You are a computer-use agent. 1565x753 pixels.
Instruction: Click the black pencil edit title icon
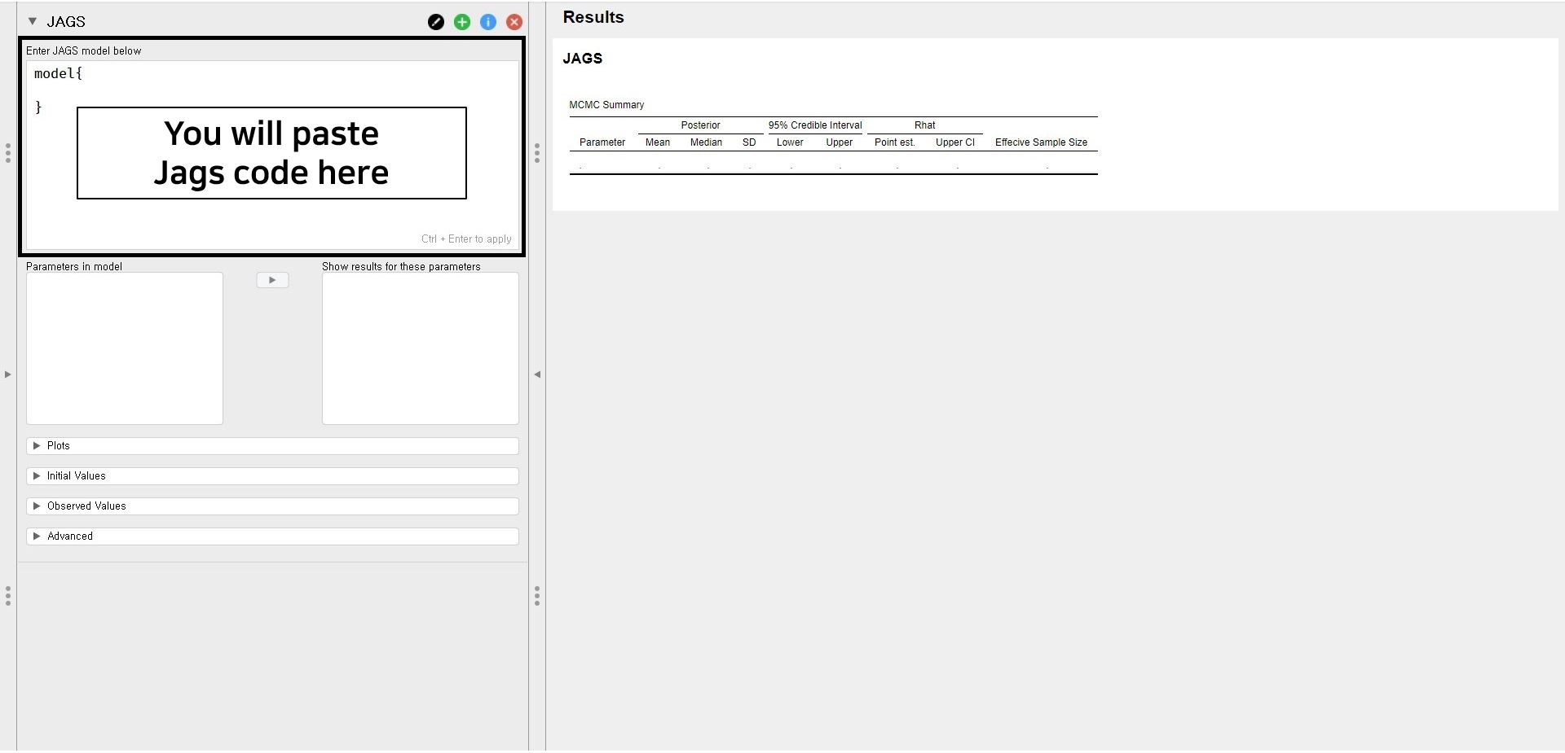436,22
